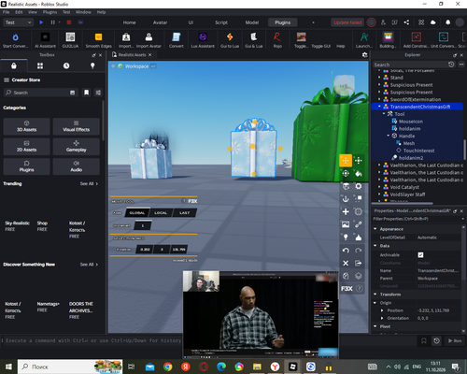Screen dimensions: 467x374
Task: Click the Explorer Search field
Action: click(x=410, y=65)
